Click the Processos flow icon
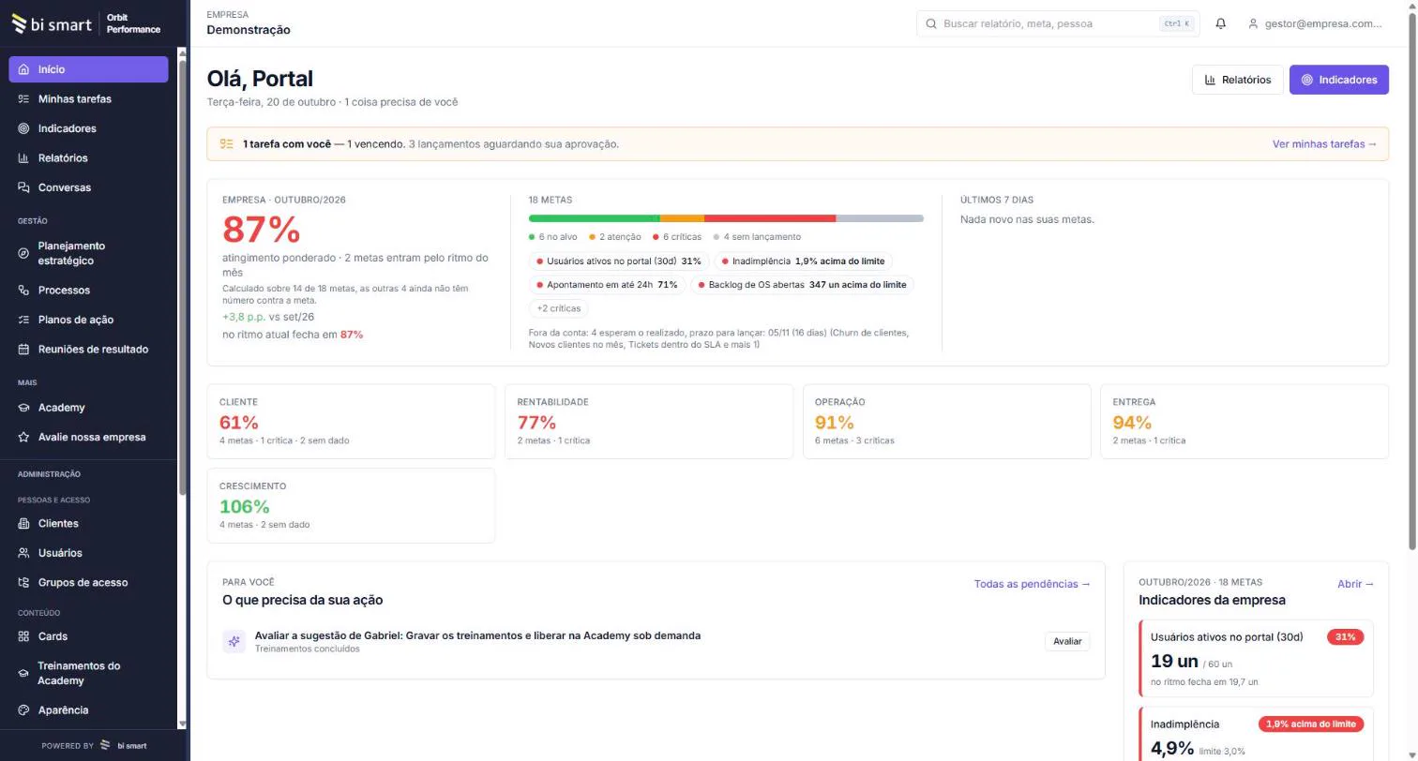Screen dimensions: 1418x761 pyautogui.click(x=24, y=291)
